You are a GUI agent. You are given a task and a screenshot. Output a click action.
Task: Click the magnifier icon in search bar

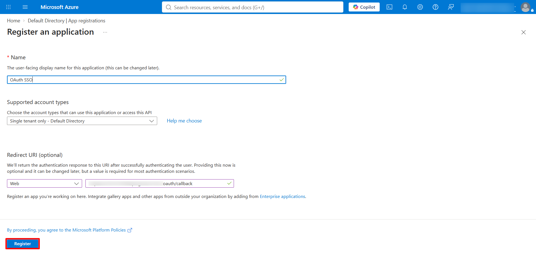click(x=168, y=7)
